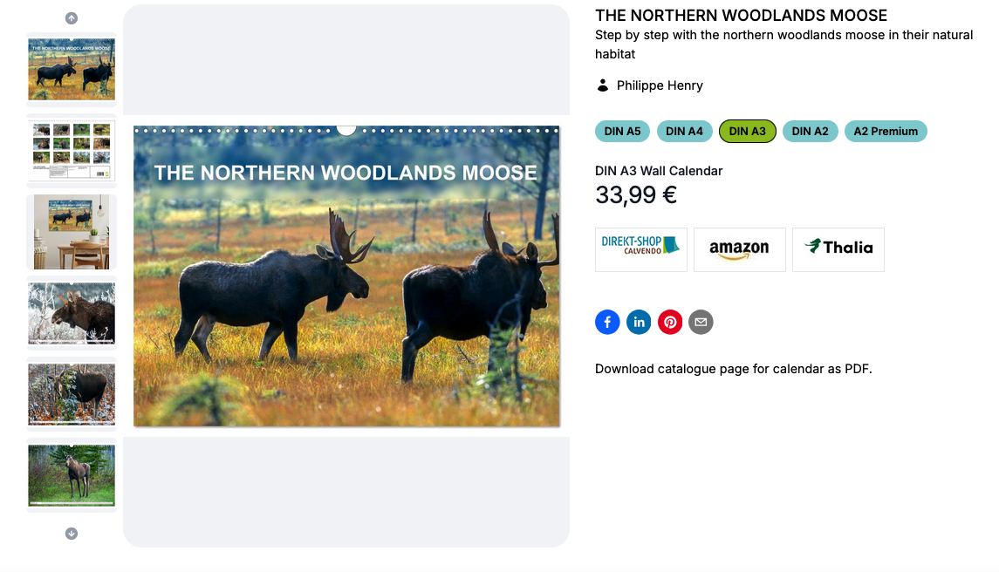999x572 pixels.
Task: Share calendar via email icon
Action: [701, 323]
